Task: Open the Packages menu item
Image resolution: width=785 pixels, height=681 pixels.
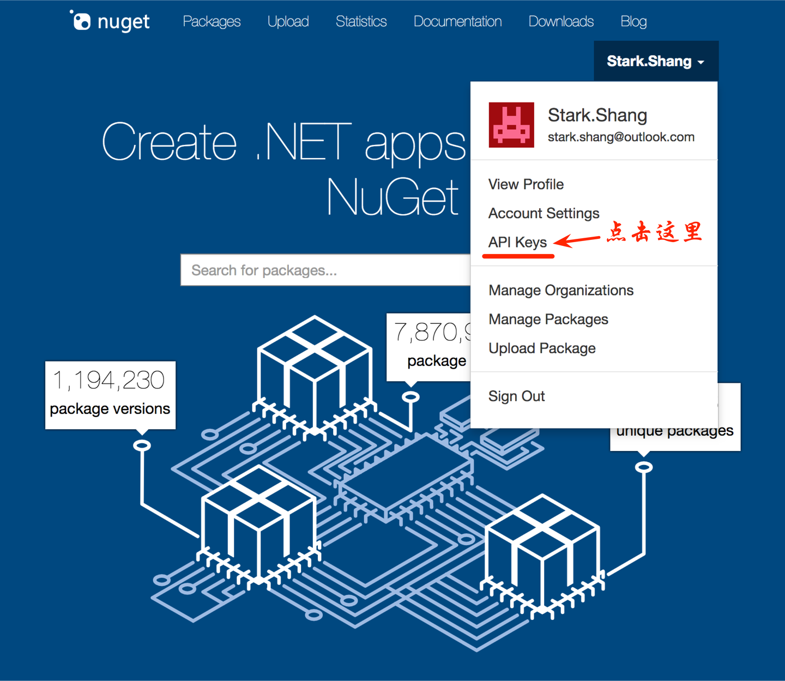Action: click(212, 21)
